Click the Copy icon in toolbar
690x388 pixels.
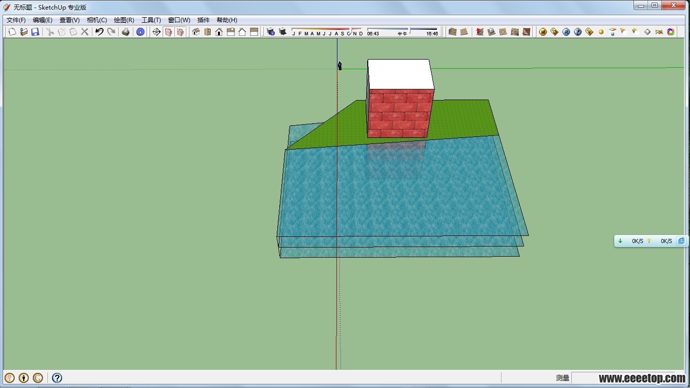[x=62, y=32]
